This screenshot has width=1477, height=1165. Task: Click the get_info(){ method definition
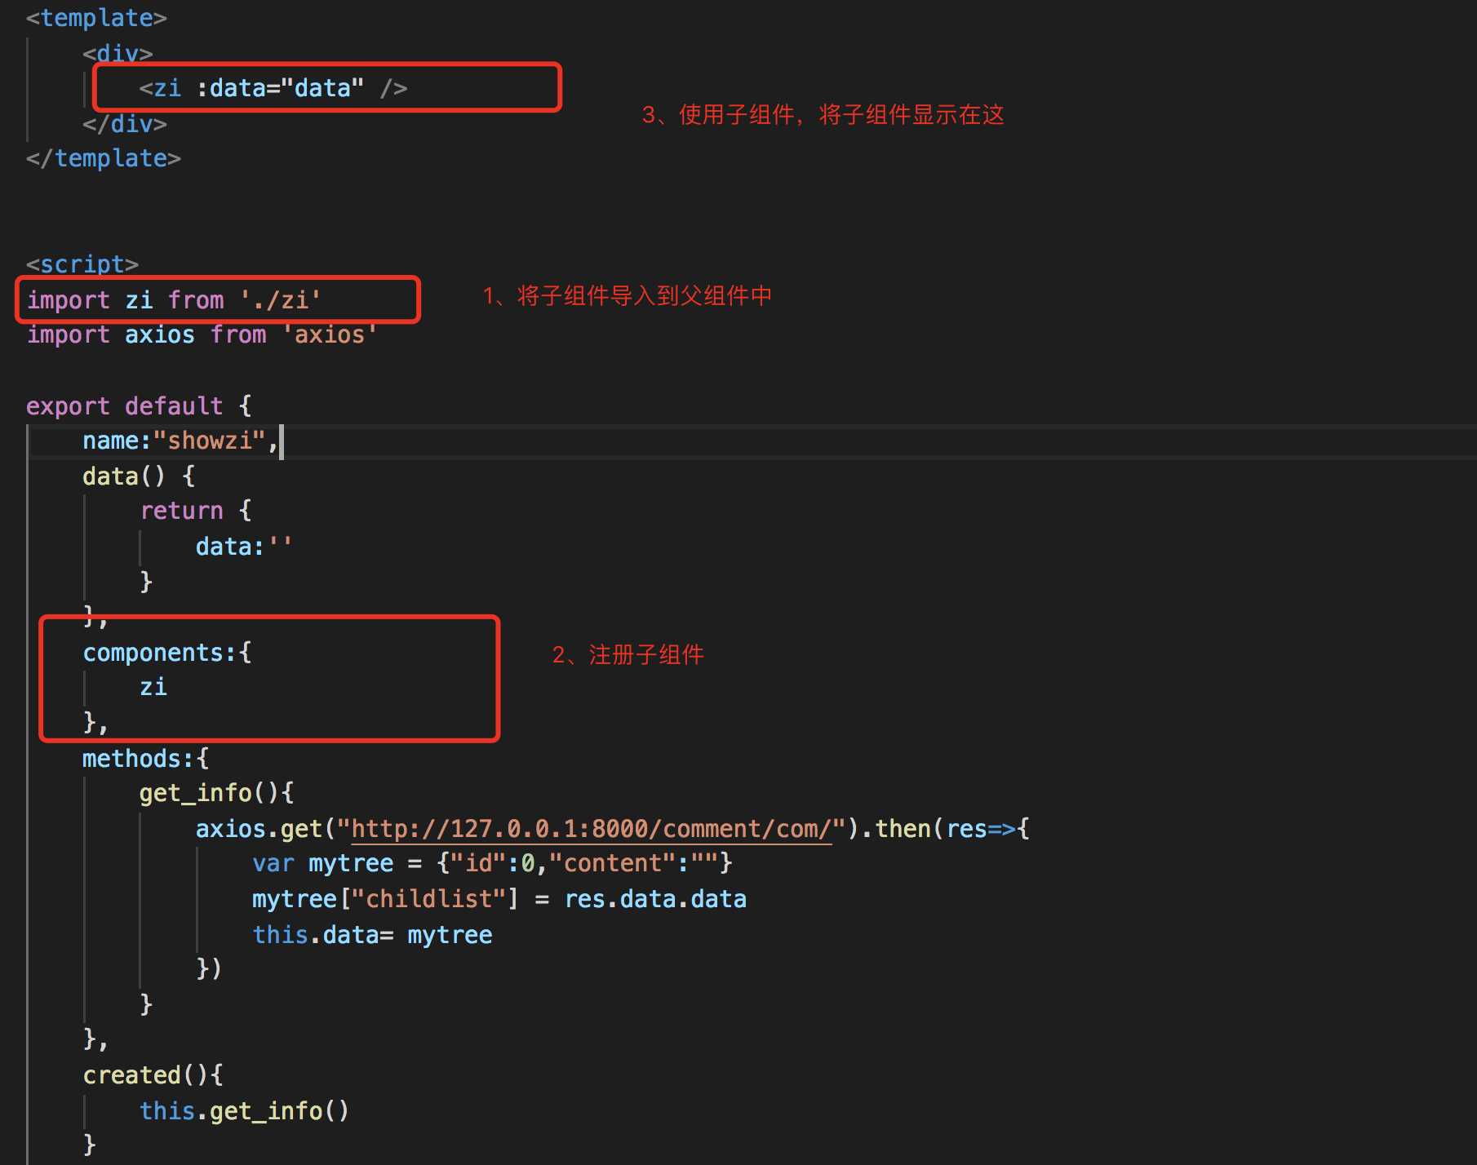[216, 793]
